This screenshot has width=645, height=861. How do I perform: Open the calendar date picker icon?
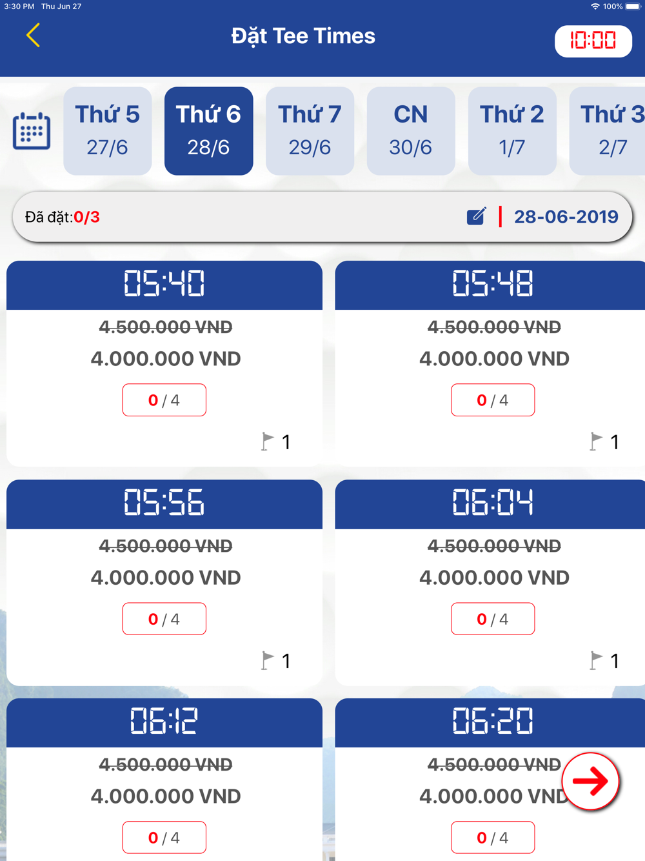click(32, 131)
